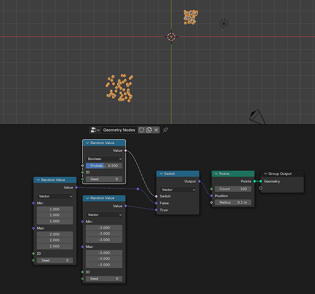
Task: Click the Switch node Output socket
Action: tap(199, 181)
